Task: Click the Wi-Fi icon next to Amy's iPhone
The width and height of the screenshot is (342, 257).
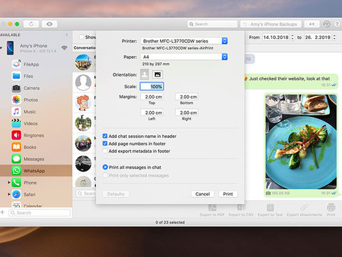Action: coord(64,48)
